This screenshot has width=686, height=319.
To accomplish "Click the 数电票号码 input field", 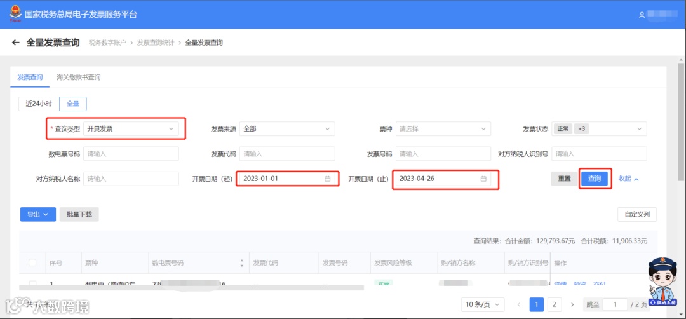I will 131,154.
